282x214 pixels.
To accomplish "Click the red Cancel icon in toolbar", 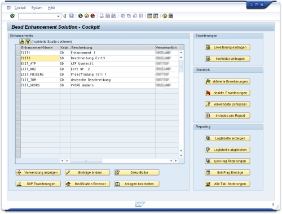I will click(92, 16).
